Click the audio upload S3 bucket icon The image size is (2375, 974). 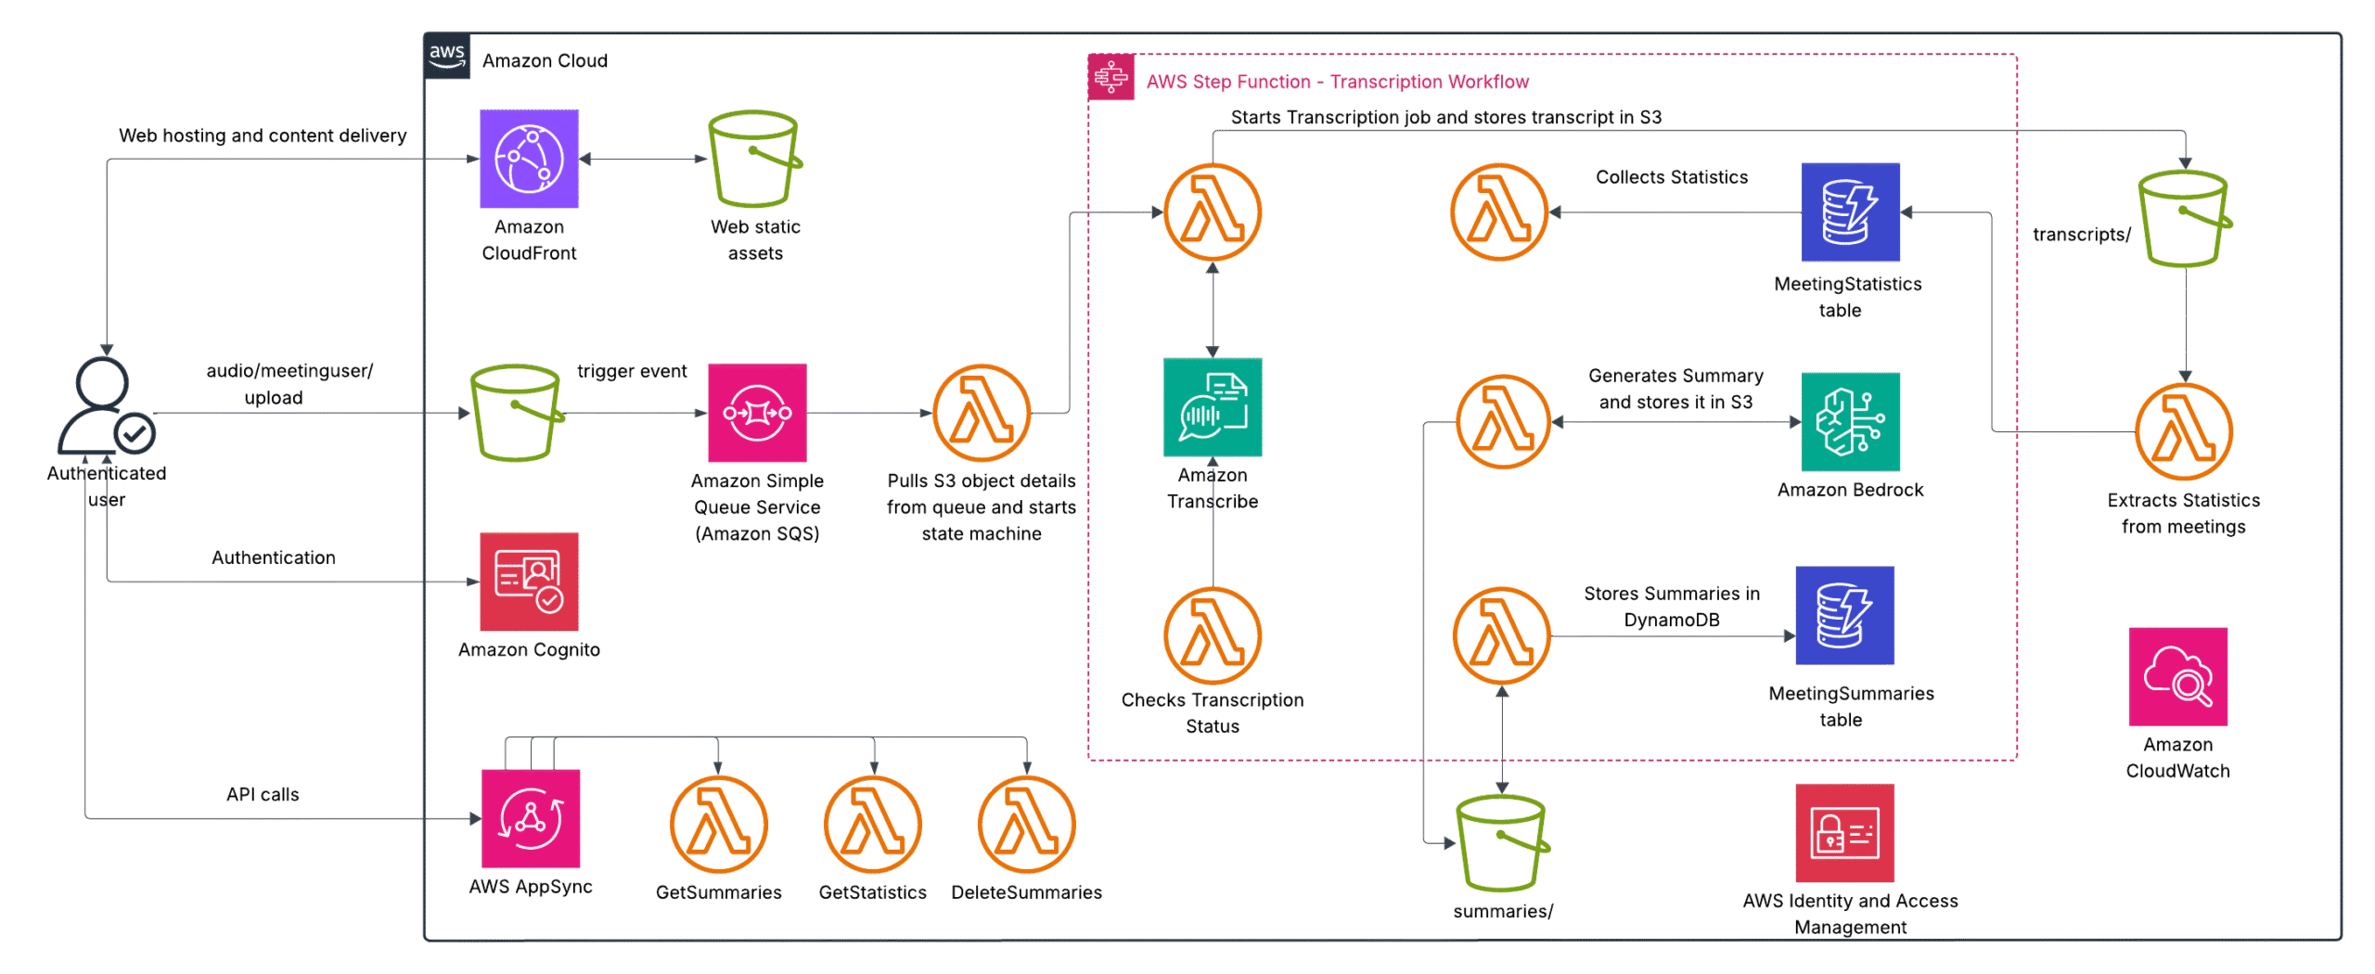[517, 413]
